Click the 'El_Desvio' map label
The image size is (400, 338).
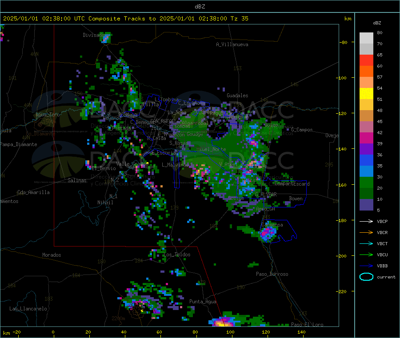pos(104,168)
